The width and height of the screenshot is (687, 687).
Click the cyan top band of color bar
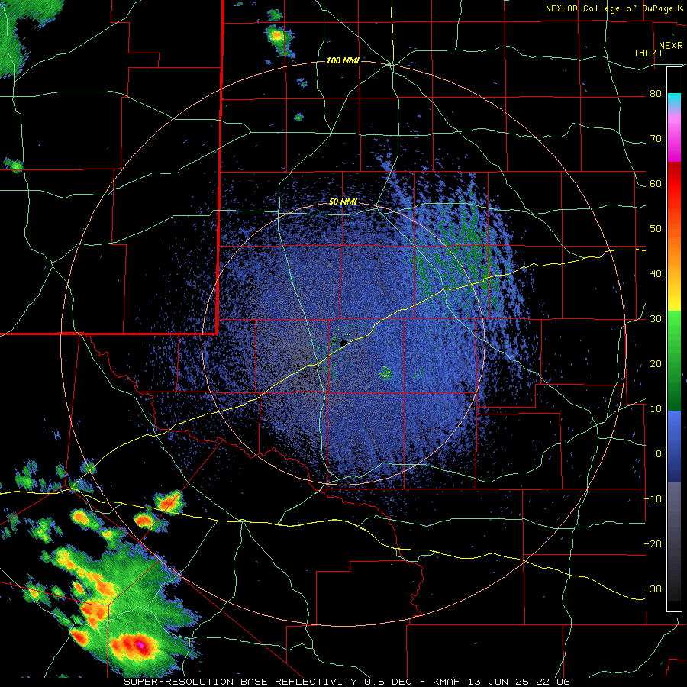pos(674,100)
